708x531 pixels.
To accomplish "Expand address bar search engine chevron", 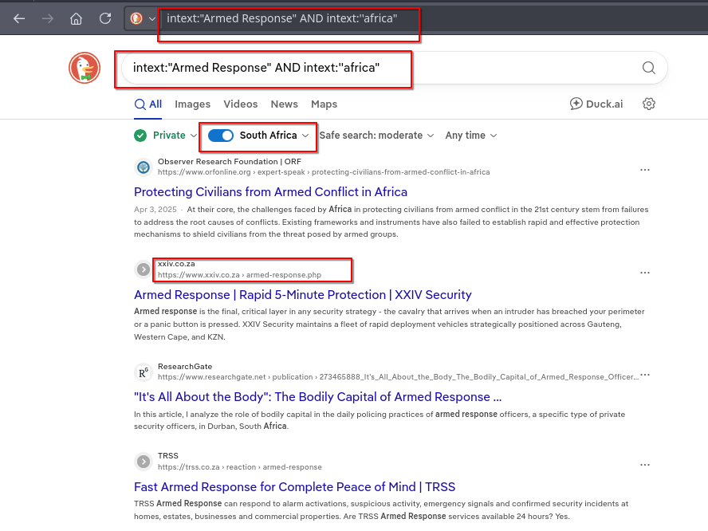I will [152, 19].
